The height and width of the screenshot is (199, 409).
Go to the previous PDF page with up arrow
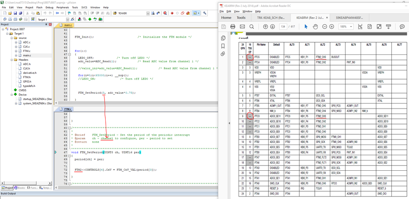(x=266, y=27)
